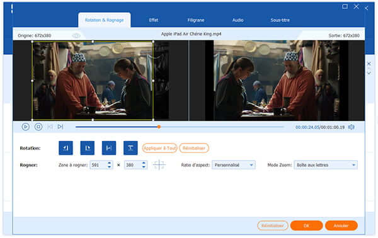The height and width of the screenshot is (238, 378).
Task: Open the Filigrane tab
Action: [196, 20]
